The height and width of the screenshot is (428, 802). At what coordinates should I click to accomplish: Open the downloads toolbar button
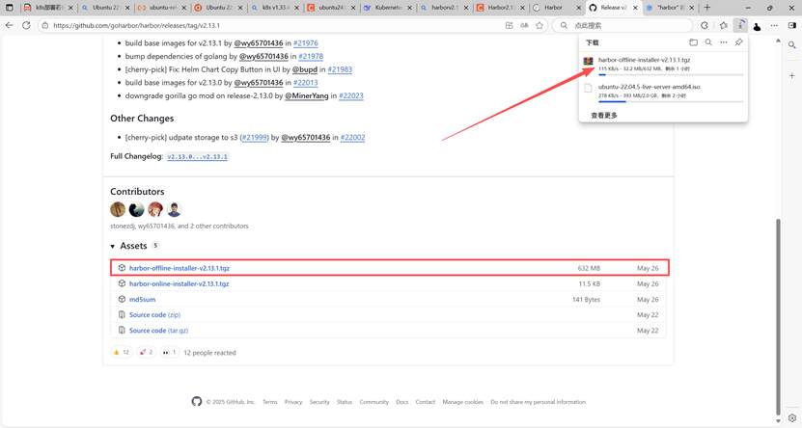(740, 25)
